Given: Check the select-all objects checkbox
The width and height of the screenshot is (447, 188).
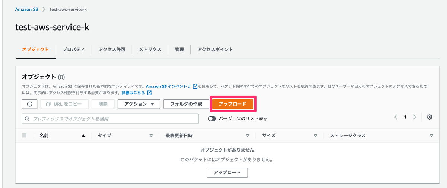Looking at the screenshot, I should point(24,136).
